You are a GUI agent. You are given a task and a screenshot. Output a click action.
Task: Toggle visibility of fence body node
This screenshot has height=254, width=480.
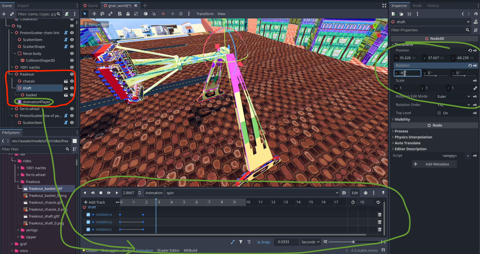pyautogui.click(x=72, y=54)
